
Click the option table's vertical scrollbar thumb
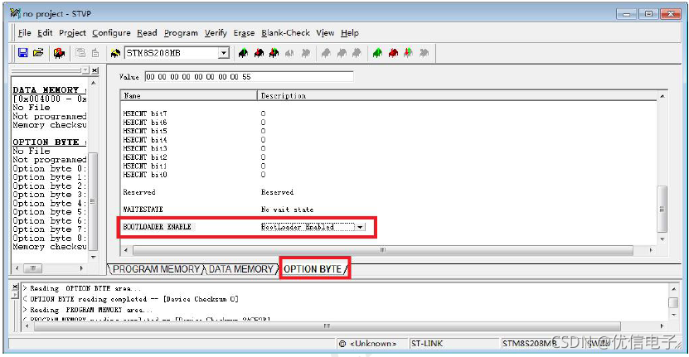pyautogui.click(x=662, y=210)
